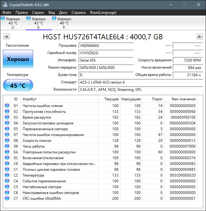The height and width of the screenshot is (211, 206).
Task: Click status dot for Время раскрутки
Action: coord(7,117)
